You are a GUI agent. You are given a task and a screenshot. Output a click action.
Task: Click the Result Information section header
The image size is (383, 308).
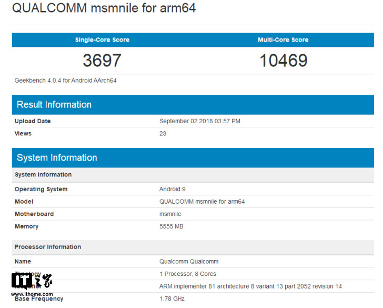[193, 105]
